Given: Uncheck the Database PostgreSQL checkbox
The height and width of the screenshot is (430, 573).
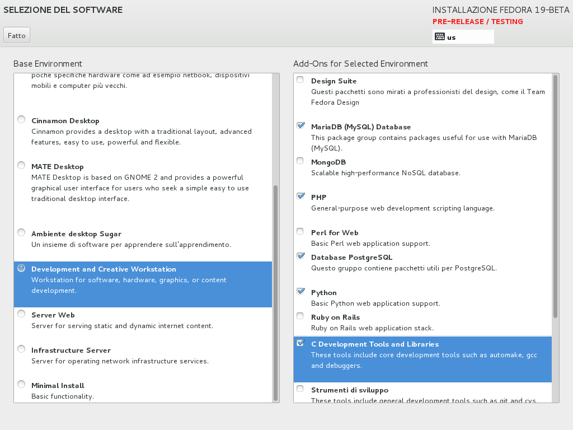Looking at the screenshot, I should (x=300, y=256).
